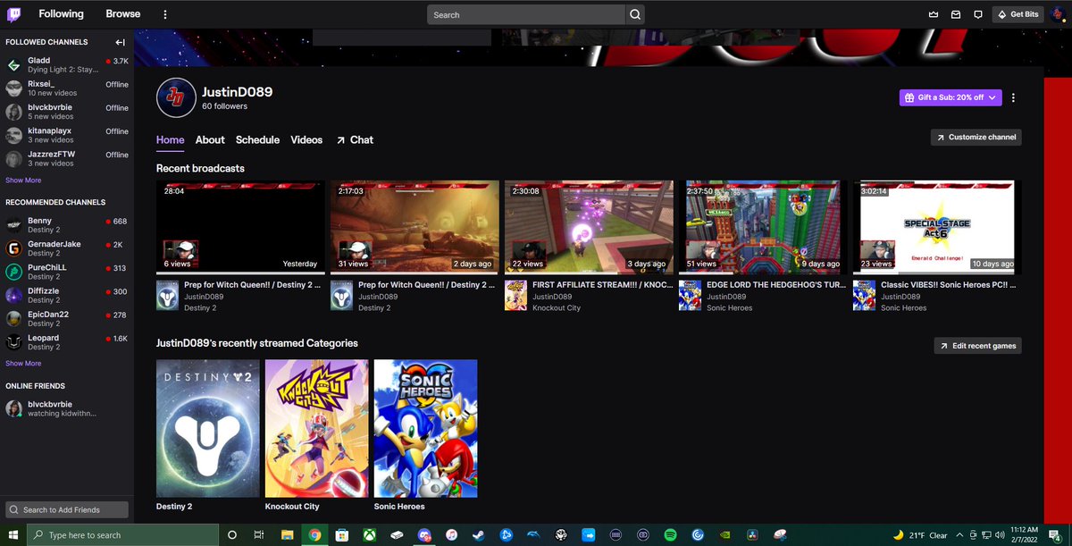This screenshot has width=1072, height=546.
Task: Open the three-dot menu beside Browse
Action: pyautogui.click(x=164, y=14)
